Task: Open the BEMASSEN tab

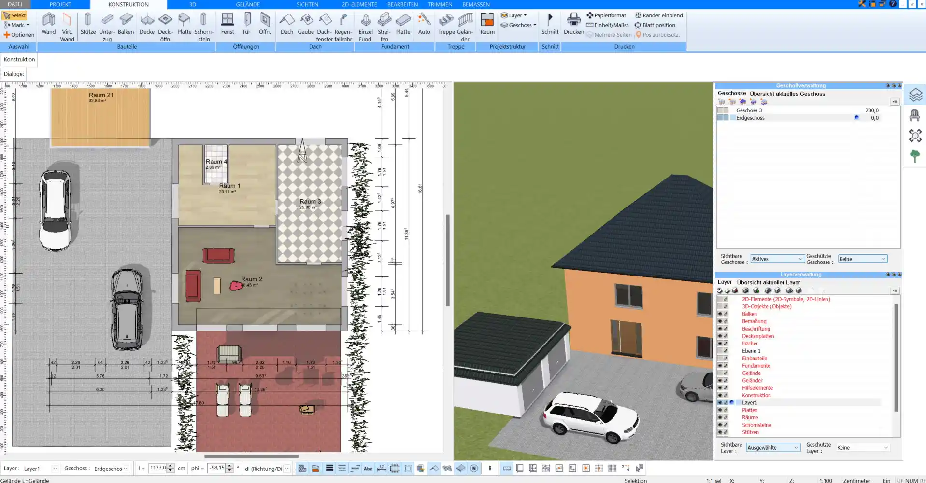Action: click(x=476, y=4)
